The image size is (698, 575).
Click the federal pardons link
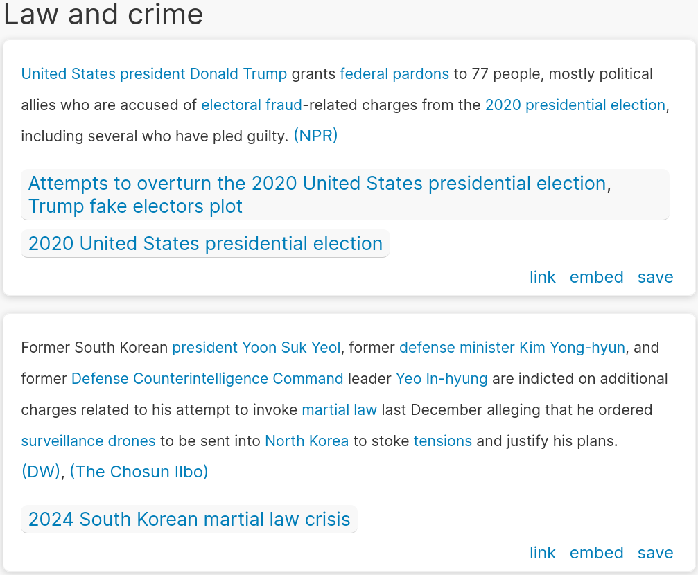(x=394, y=73)
